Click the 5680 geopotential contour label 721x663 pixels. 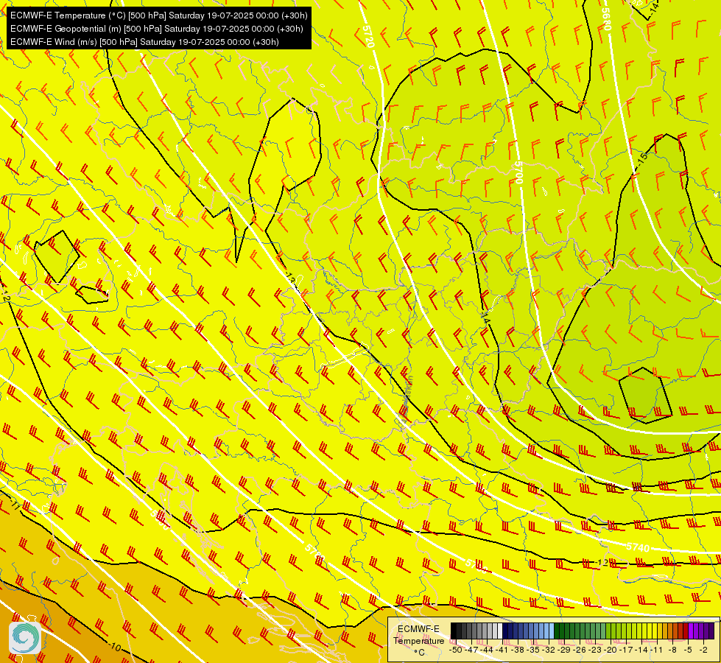point(607,19)
